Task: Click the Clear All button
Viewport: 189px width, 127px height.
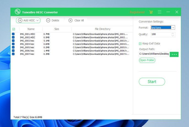Action: point(76,20)
